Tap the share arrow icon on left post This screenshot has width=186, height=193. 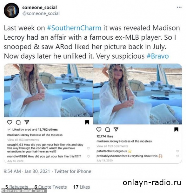(27, 122)
